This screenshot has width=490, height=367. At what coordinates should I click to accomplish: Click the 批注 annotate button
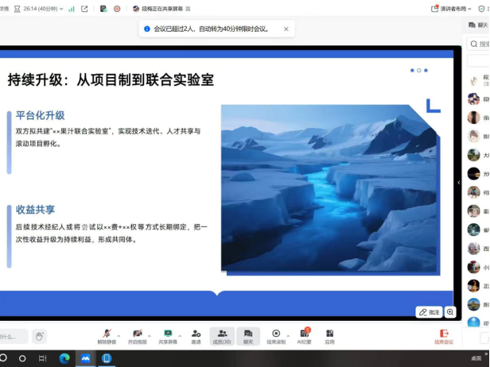429,312
